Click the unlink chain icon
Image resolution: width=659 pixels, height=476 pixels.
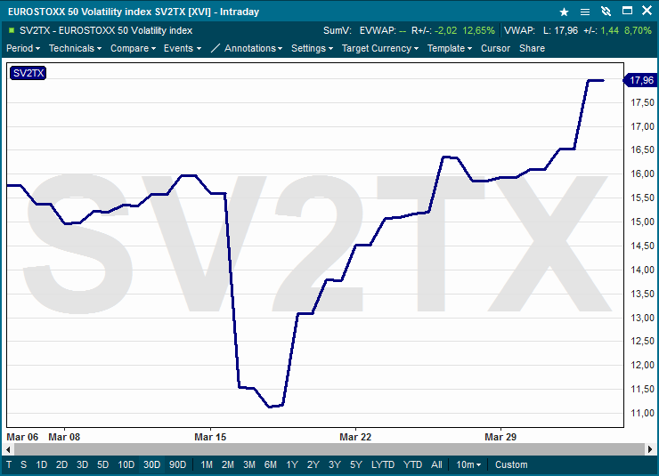tap(606, 12)
